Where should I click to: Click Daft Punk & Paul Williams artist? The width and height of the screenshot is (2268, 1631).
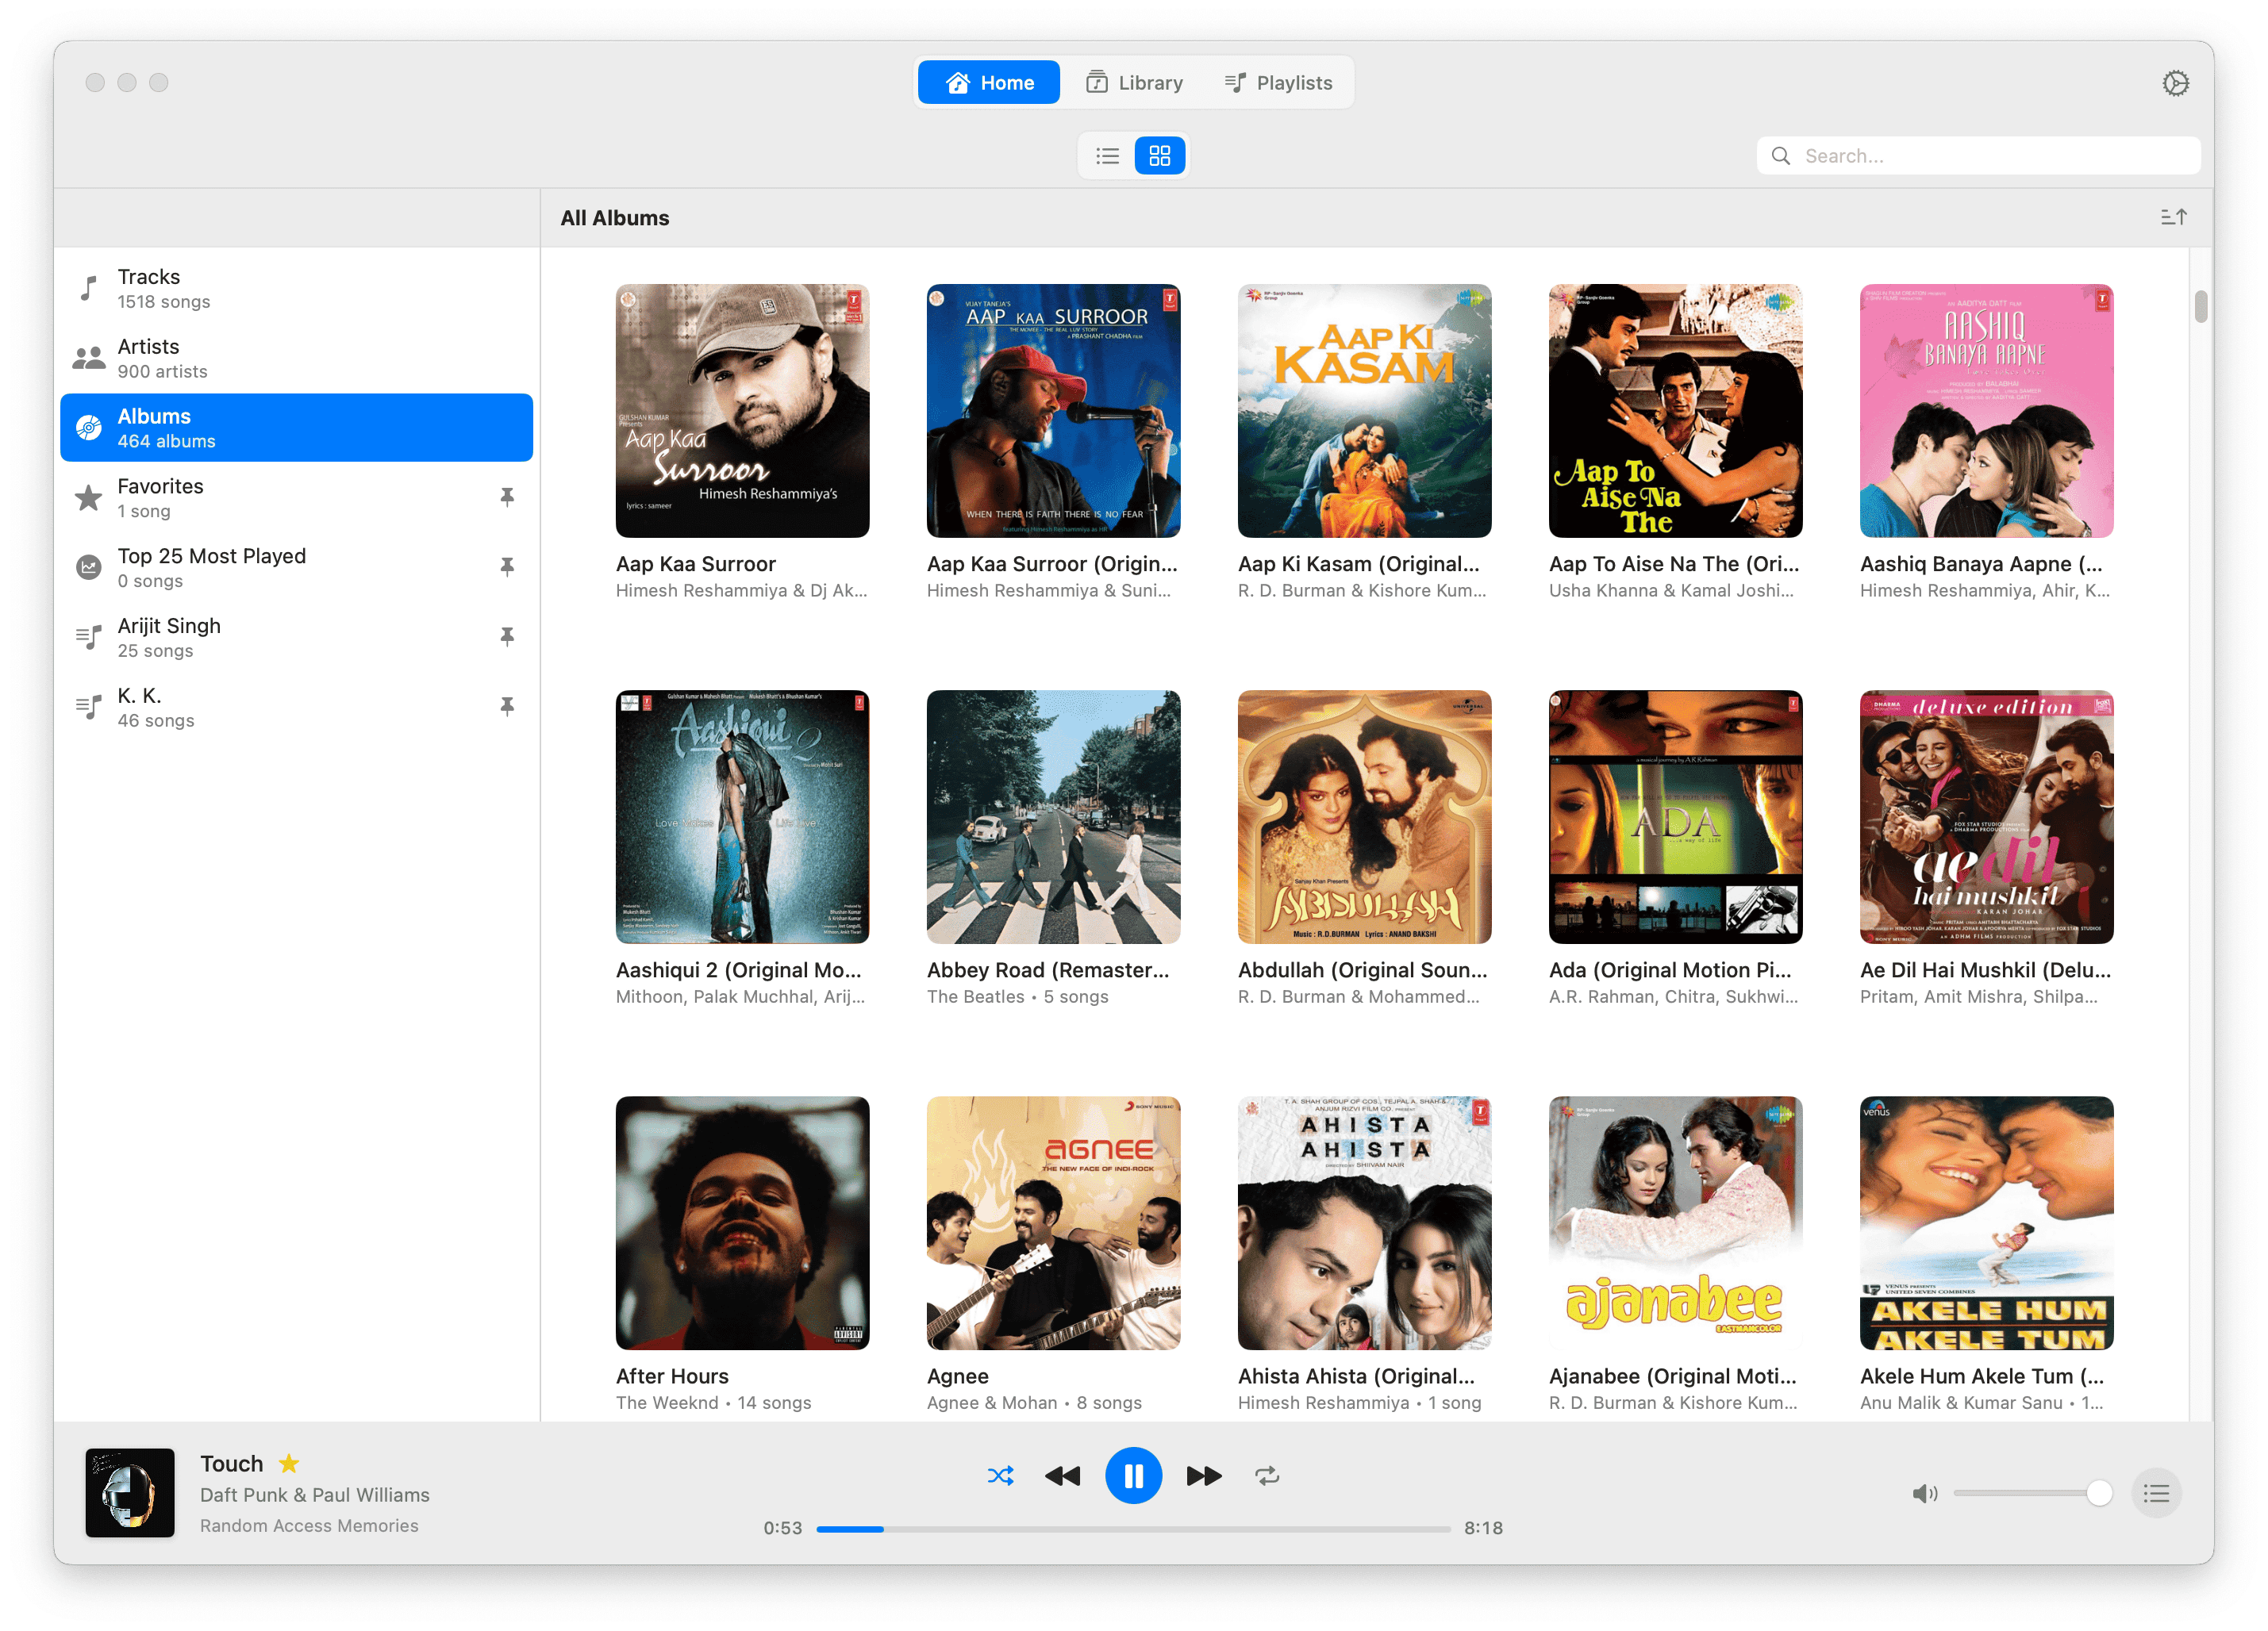pyautogui.click(x=315, y=1494)
